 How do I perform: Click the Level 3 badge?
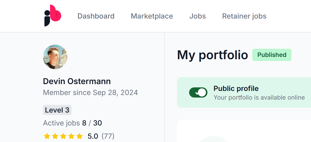(57, 110)
